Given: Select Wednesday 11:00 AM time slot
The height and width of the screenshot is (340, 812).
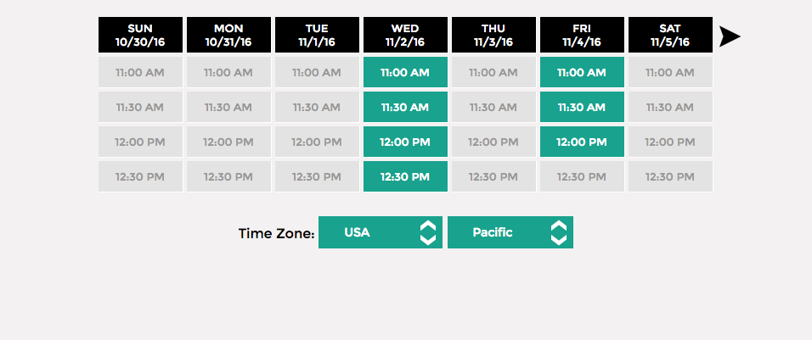Looking at the screenshot, I should [405, 73].
